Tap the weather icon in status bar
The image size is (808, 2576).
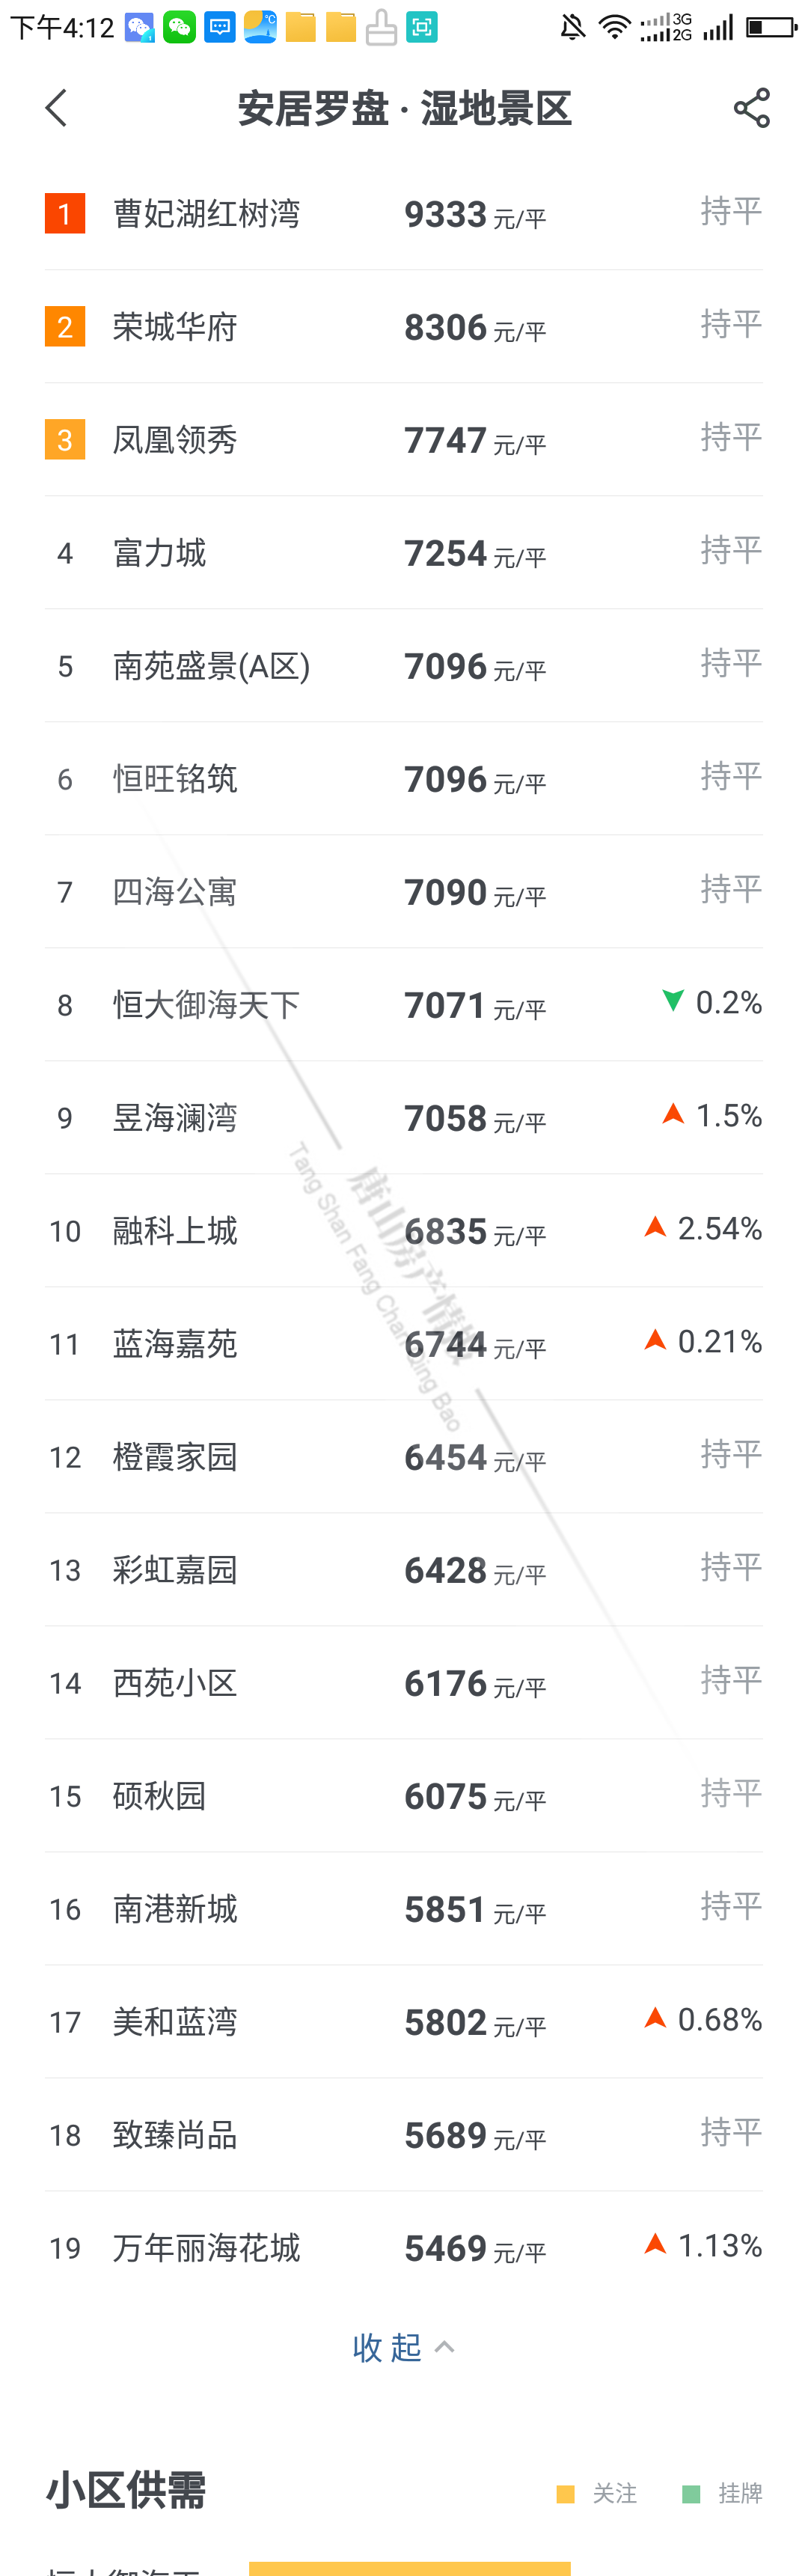tap(260, 27)
